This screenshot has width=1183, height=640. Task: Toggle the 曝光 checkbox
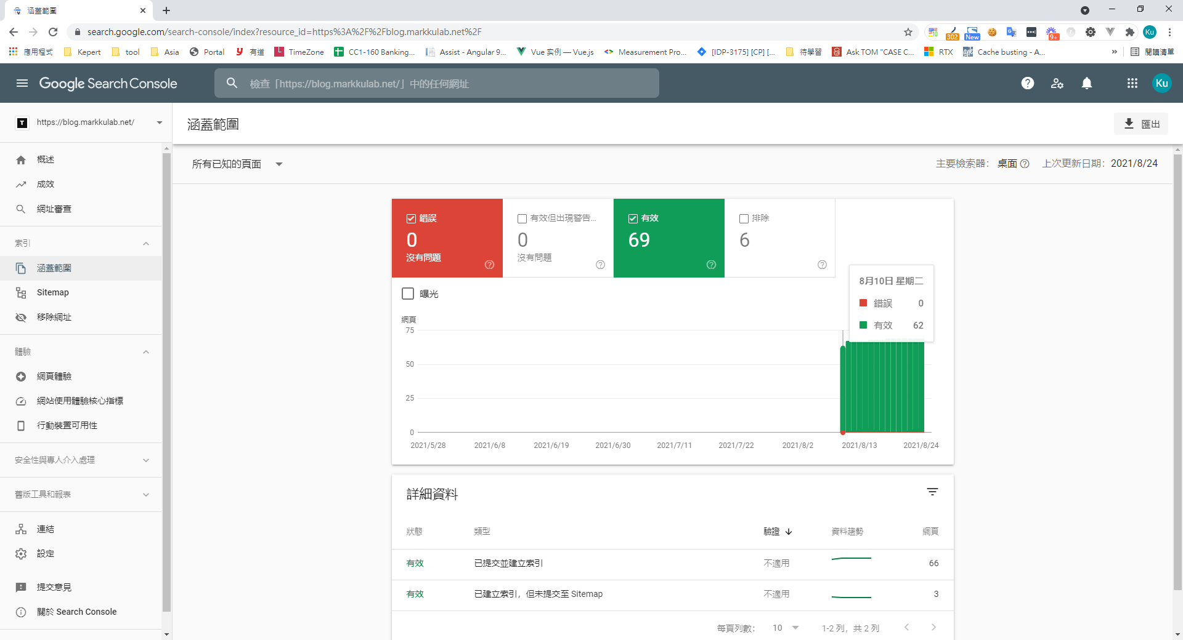tap(408, 294)
